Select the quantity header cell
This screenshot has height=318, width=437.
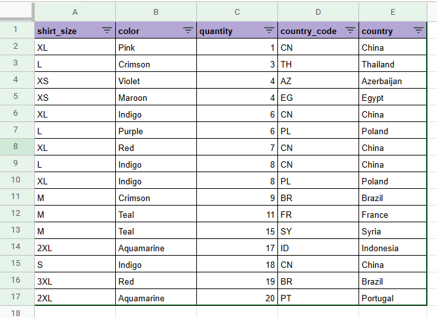point(237,30)
